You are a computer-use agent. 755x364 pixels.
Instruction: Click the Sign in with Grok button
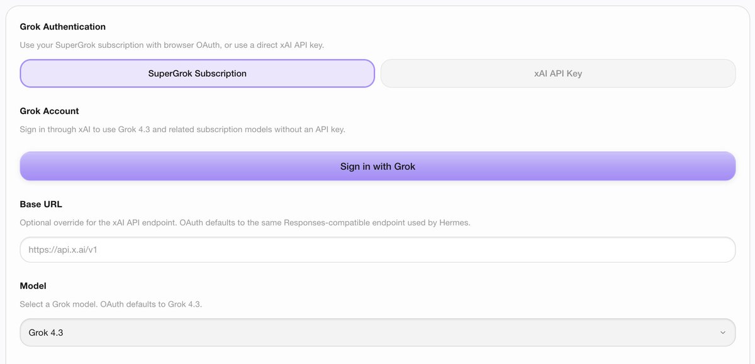377,166
